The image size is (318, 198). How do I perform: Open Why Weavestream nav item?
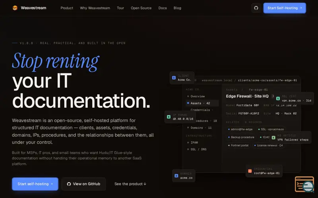[x=95, y=8]
